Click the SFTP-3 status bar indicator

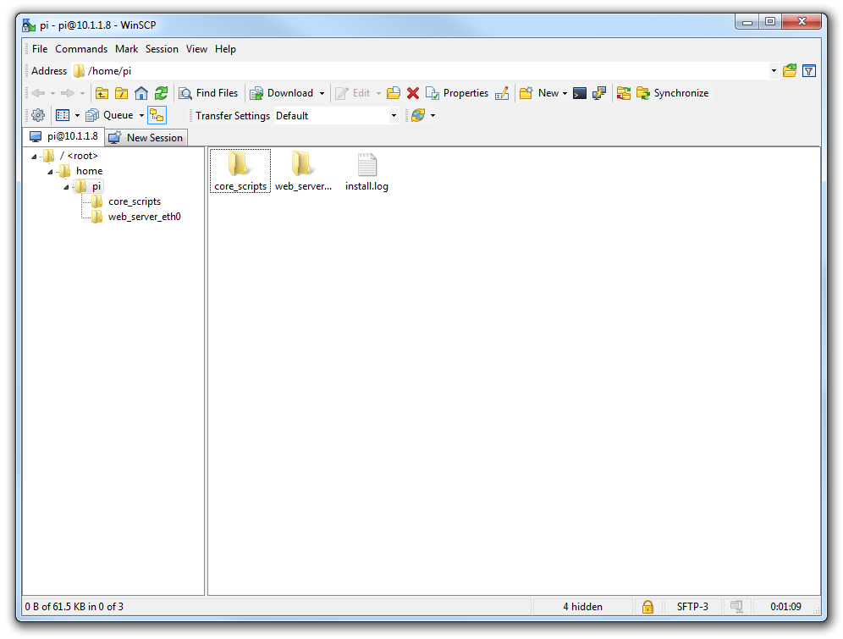692,607
